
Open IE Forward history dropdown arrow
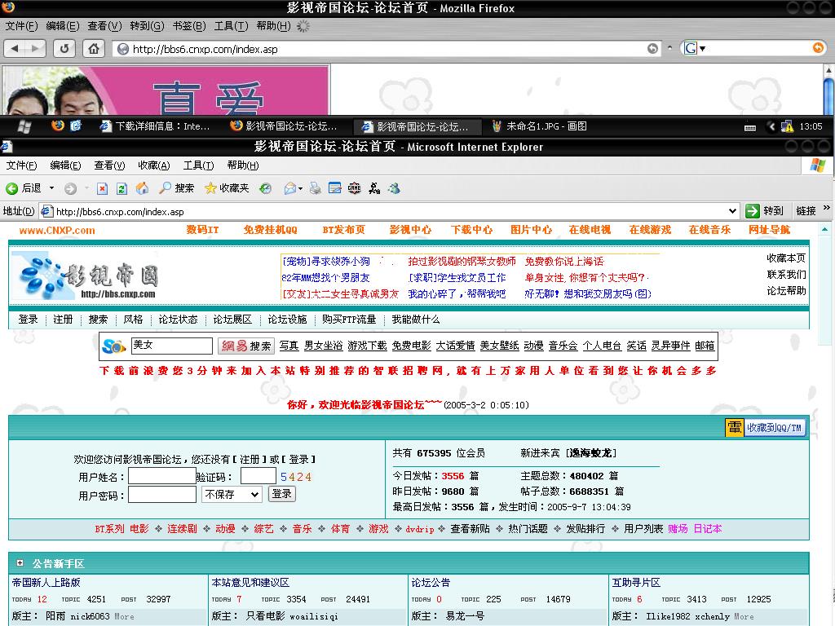[x=86, y=188]
